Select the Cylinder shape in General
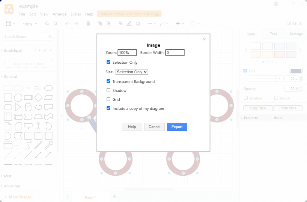 (28, 107)
